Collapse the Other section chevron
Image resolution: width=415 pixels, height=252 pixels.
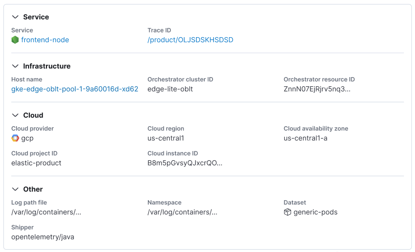pyautogui.click(x=15, y=189)
